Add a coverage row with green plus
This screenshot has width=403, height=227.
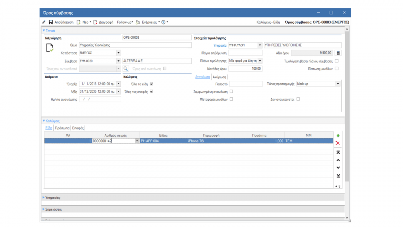(338, 135)
